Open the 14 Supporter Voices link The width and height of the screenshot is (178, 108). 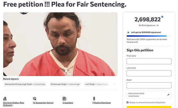point(43,103)
